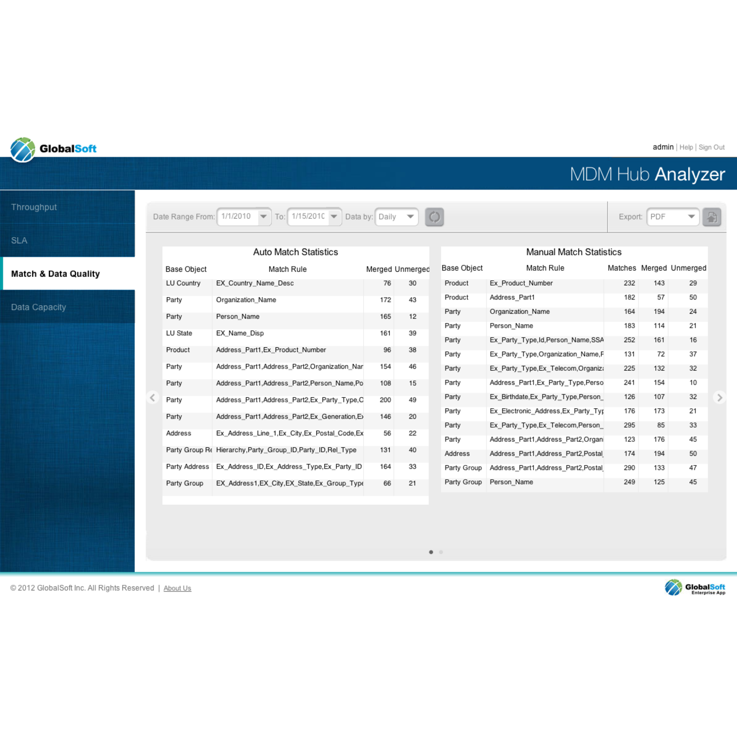Click the Merged column header in Auto Match
The width and height of the screenshot is (737, 737).
pyautogui.click(x=378, y=269)
